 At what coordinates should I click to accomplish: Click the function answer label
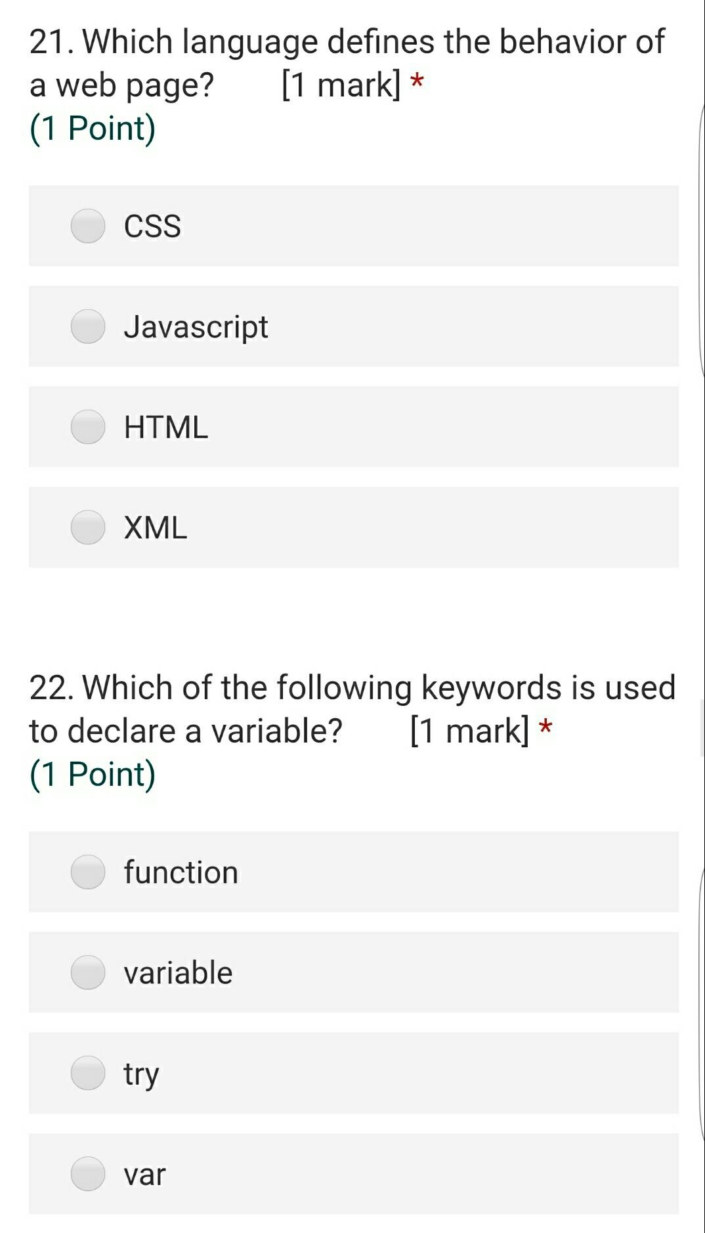pyautogui.click(x=181, y=872)
